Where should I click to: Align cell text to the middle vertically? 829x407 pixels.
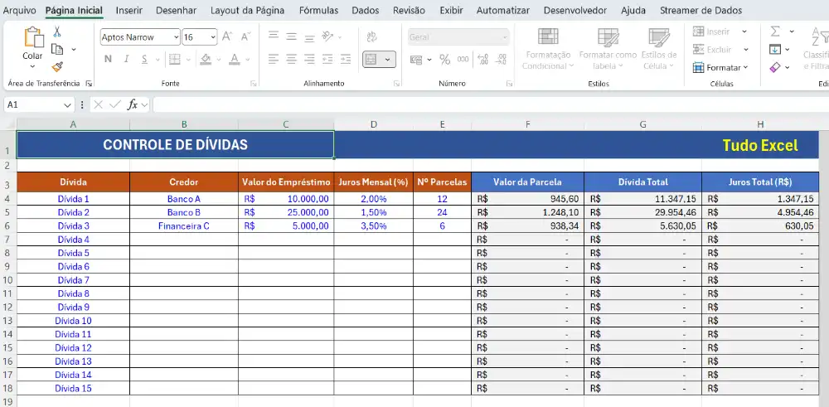pos(291,36)
